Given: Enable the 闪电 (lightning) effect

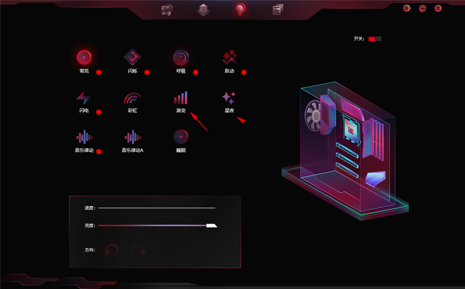Looking at the screenshot, I should [x=83, y=96].
